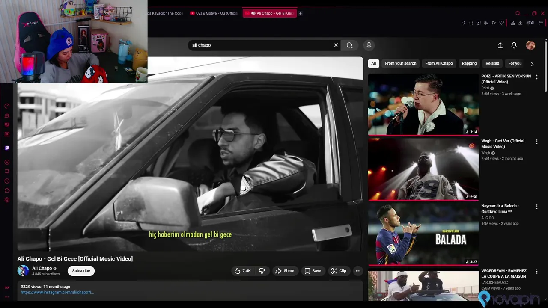Click the send flow arrow icon

coord(494,23)
